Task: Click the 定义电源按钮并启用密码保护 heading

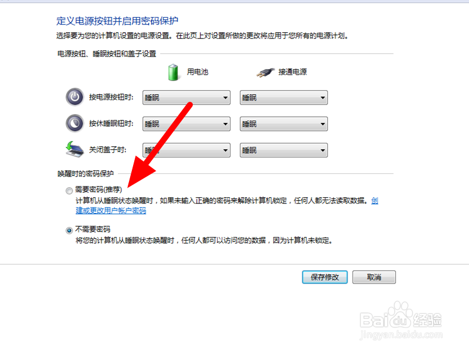Action: click(x=117, y=21)
